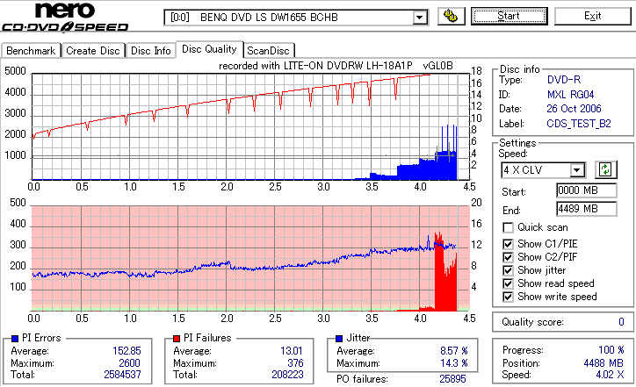Viewport: 636px width, 387px height.
Task: Toggle the Show write speed checkbox
Action: pos(508,297)
